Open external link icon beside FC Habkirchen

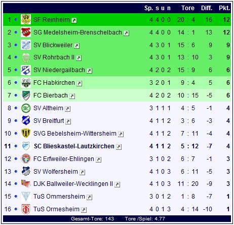[79, 83]
